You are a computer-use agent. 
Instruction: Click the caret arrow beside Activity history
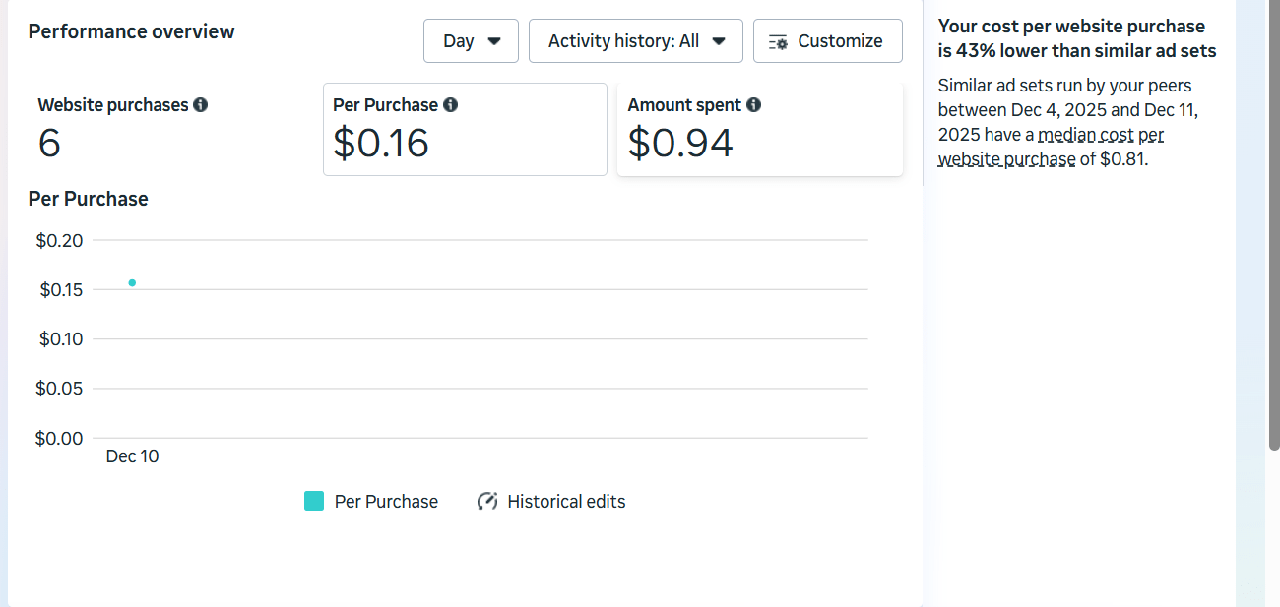[x=719, y=41]
